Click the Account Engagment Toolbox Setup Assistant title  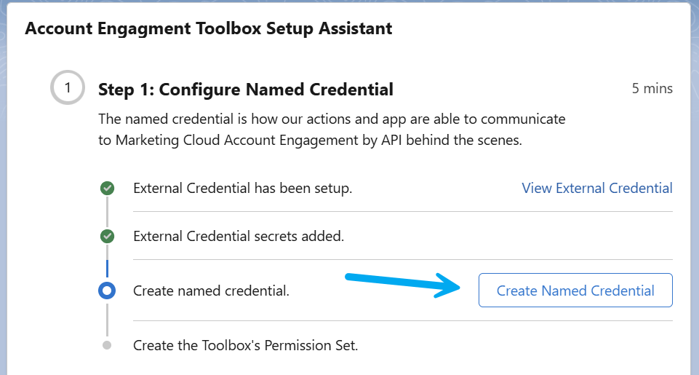tap(209, 28)
